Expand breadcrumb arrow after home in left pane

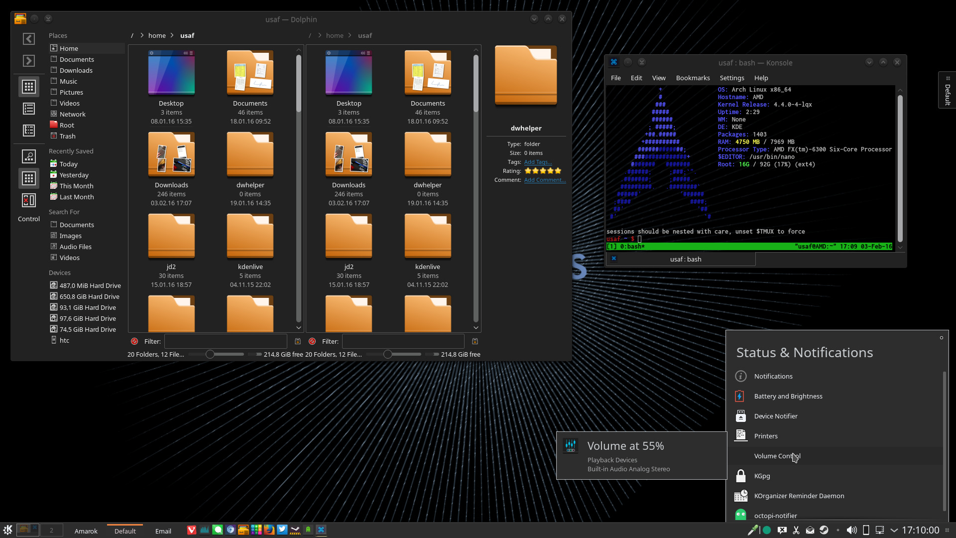click(x=172, y=35)
